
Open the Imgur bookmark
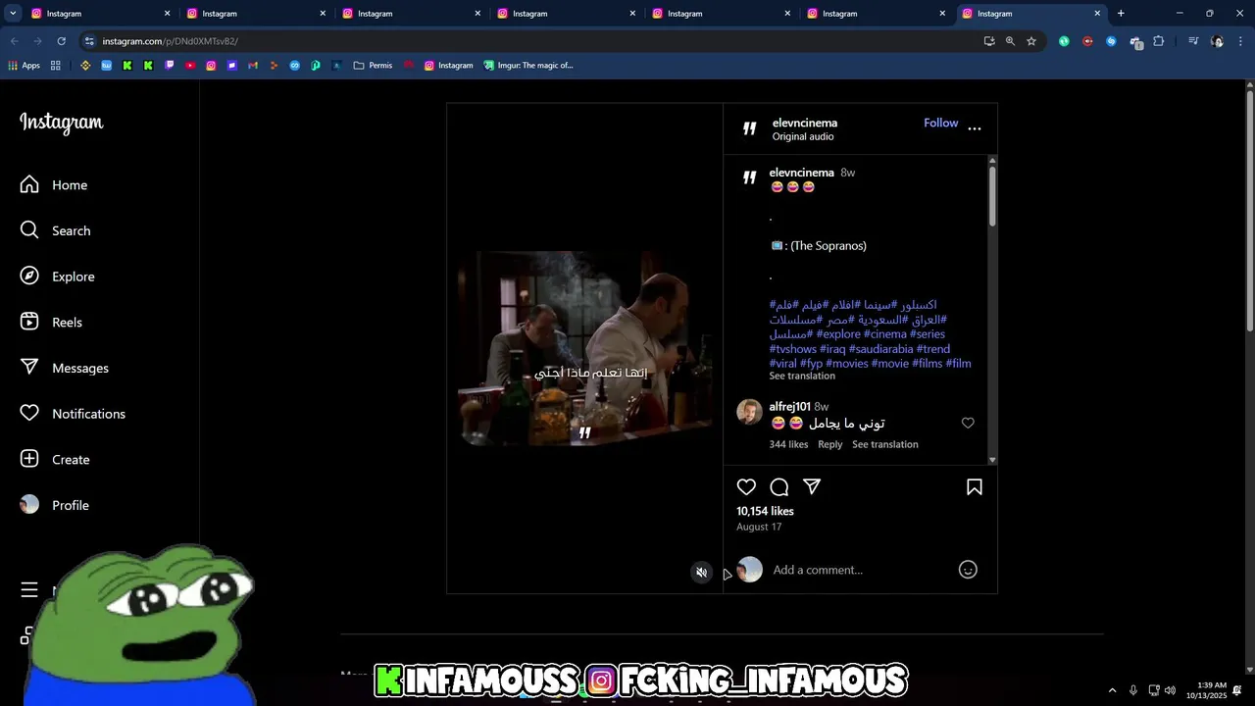(x=528, y=66)
